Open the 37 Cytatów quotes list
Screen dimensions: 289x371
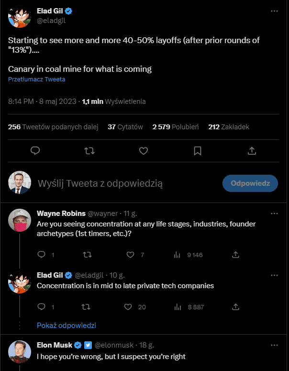click(125, 127)
